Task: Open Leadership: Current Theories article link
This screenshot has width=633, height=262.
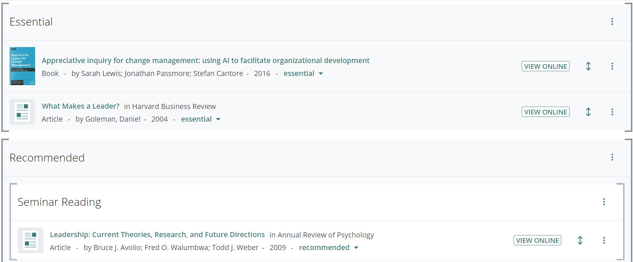Action: pos(157,235)
